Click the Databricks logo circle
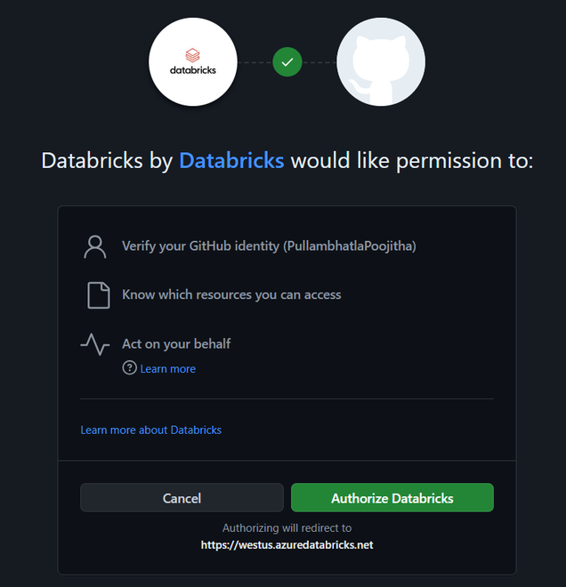 tap(193, 61)
